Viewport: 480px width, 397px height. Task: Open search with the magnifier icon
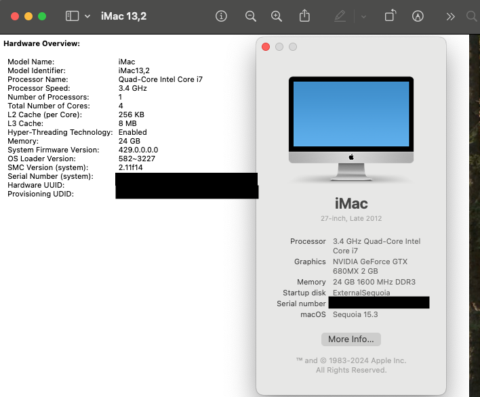pos(472,16)
